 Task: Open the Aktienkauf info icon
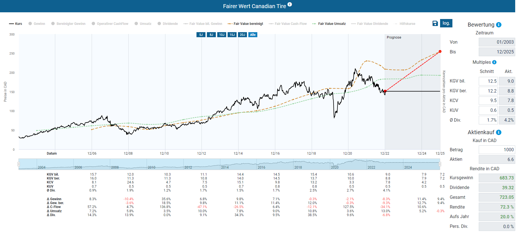pyautogui.click(x=499, y=133)
